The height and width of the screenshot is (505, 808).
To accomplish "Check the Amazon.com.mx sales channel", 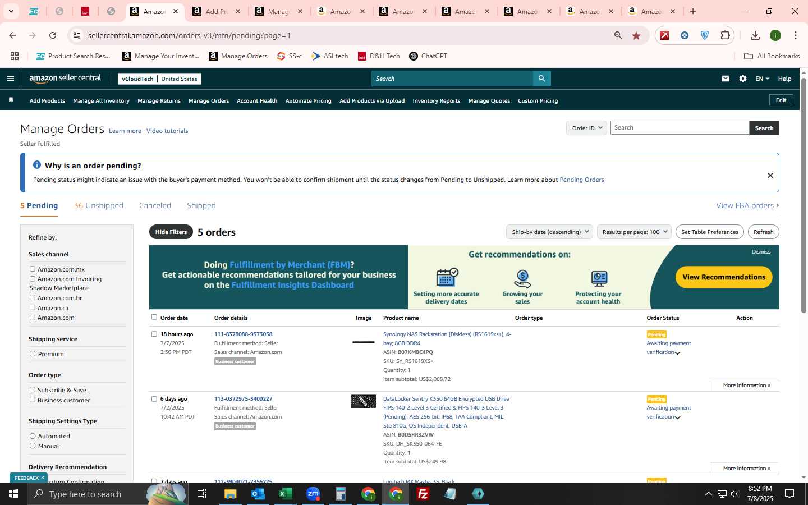I will pos(33,269).
